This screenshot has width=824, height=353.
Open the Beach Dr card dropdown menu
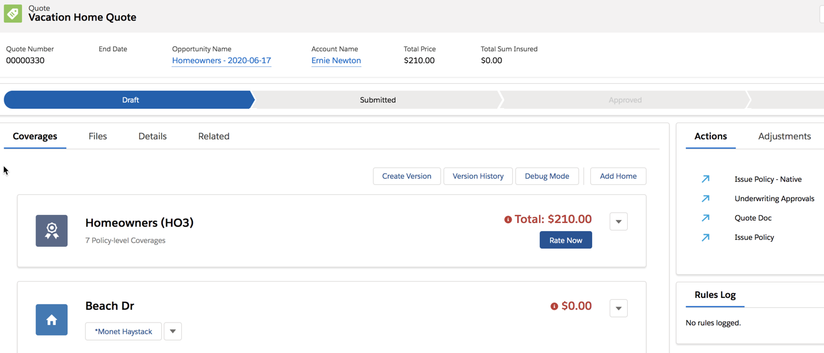618,308
